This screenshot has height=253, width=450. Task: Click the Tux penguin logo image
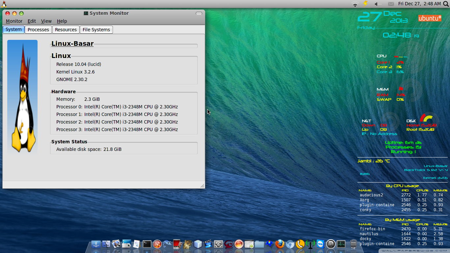(22, 96)
